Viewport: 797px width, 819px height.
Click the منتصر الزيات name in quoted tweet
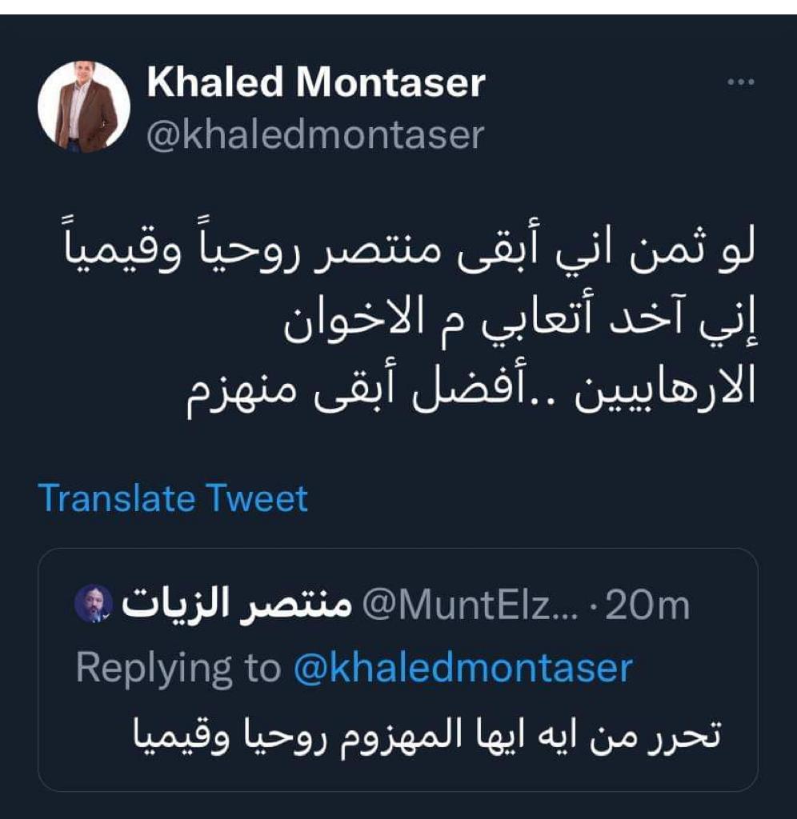click(236, 605)
